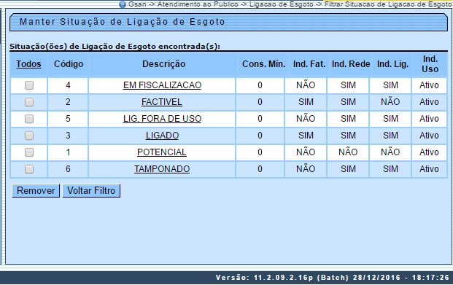
Task: Click Ind. Fat. SIM in LIGADO row
Action: tap(306, 136)
